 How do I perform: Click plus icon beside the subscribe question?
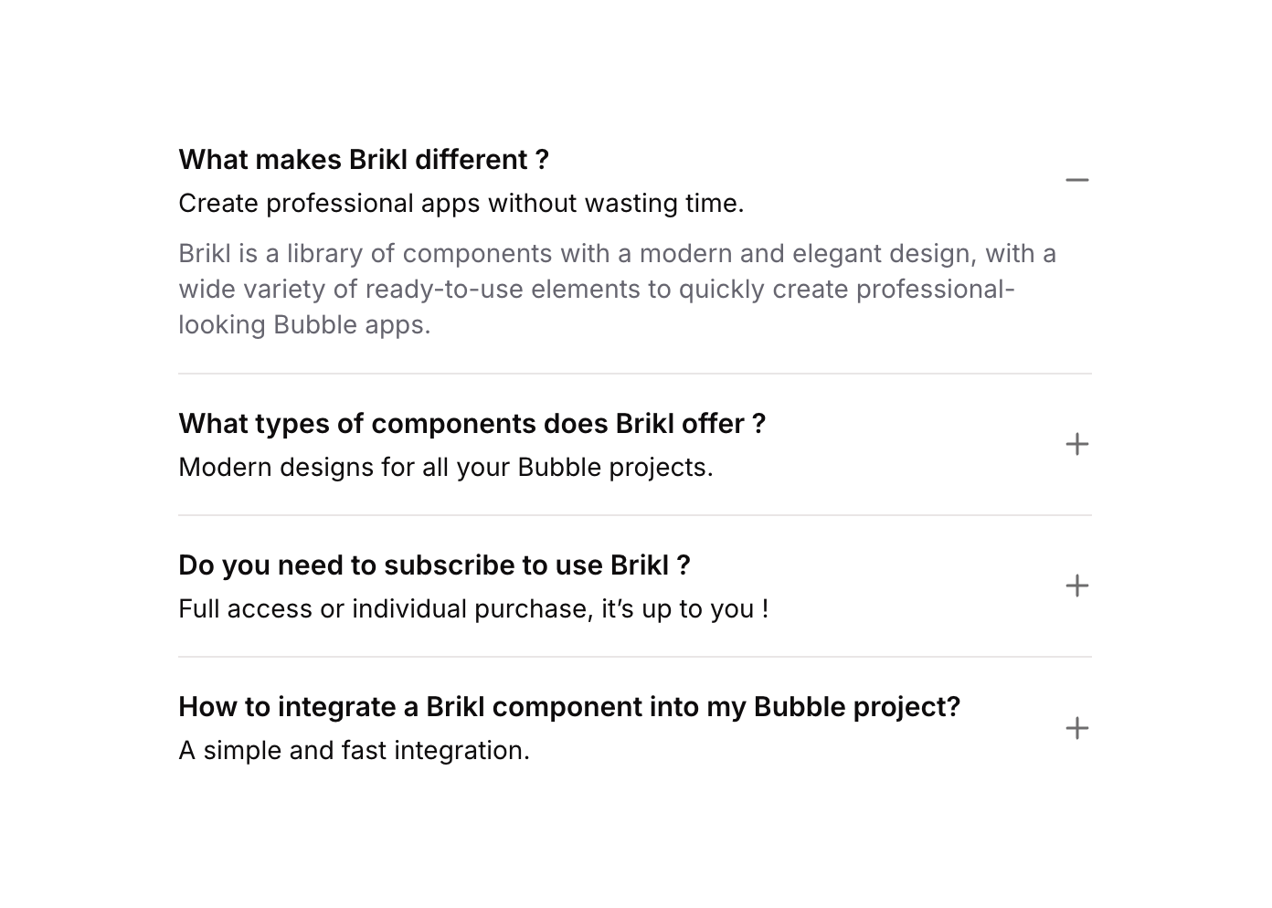pos(1077,586)
